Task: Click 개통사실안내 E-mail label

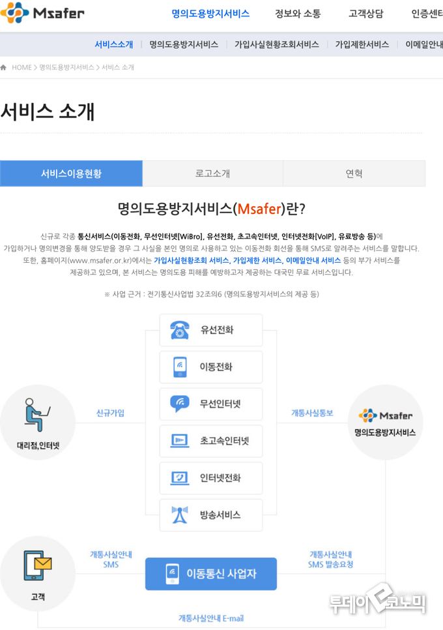Action: pyautogui.click(x=211, y=618)
